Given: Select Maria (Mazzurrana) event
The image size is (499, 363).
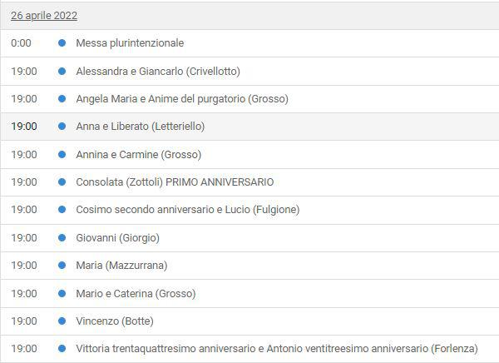Looking at the screenshot, I should click(x=121, y=265).
